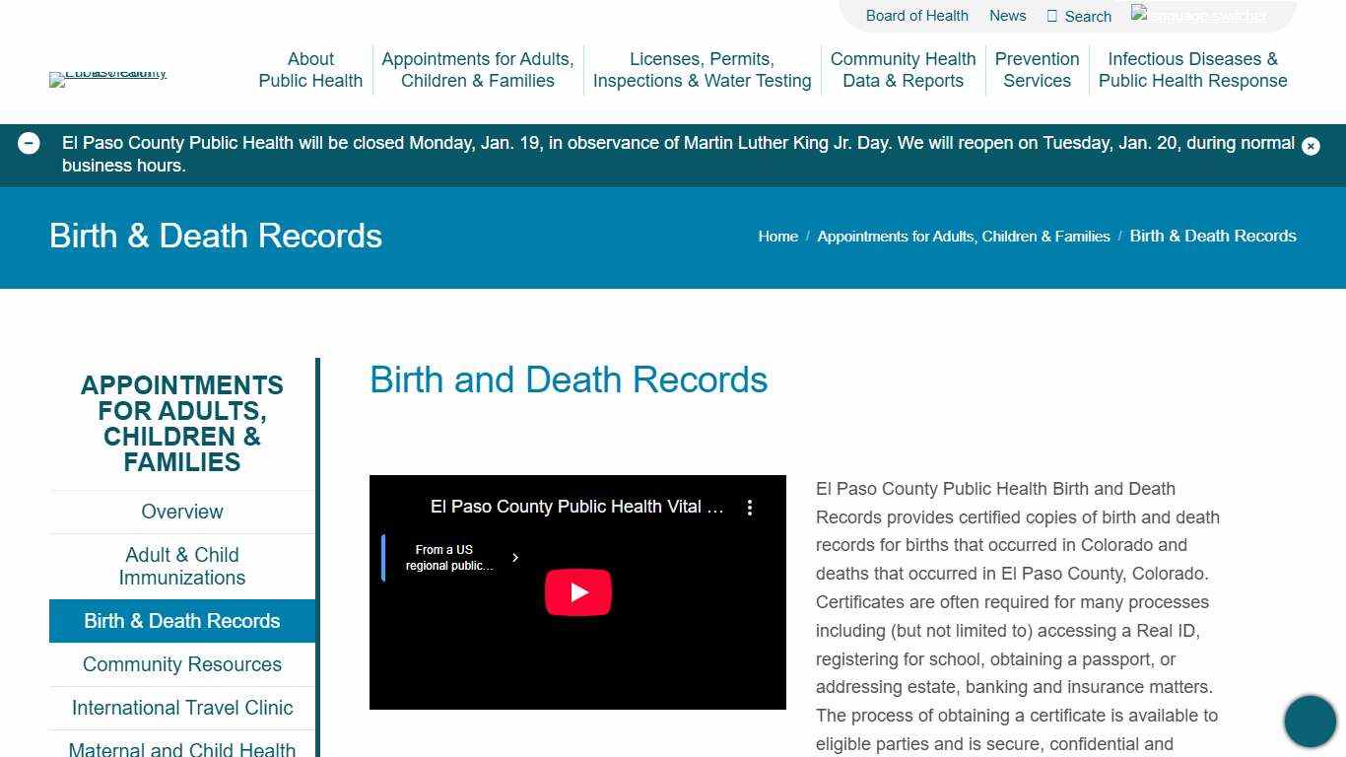Open the video's three-dot options menu
This screenshot has width=1346, height=757.
point(750,507)
